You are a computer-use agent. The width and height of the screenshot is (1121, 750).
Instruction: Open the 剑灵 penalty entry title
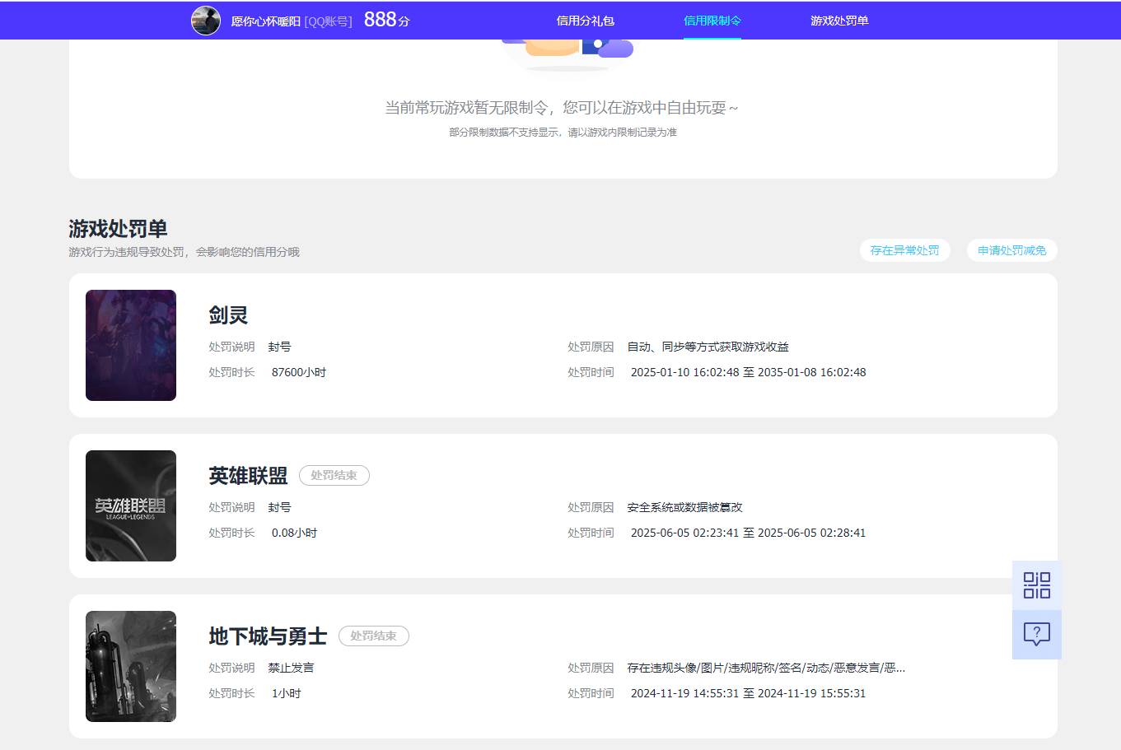(x=228, y=314)
